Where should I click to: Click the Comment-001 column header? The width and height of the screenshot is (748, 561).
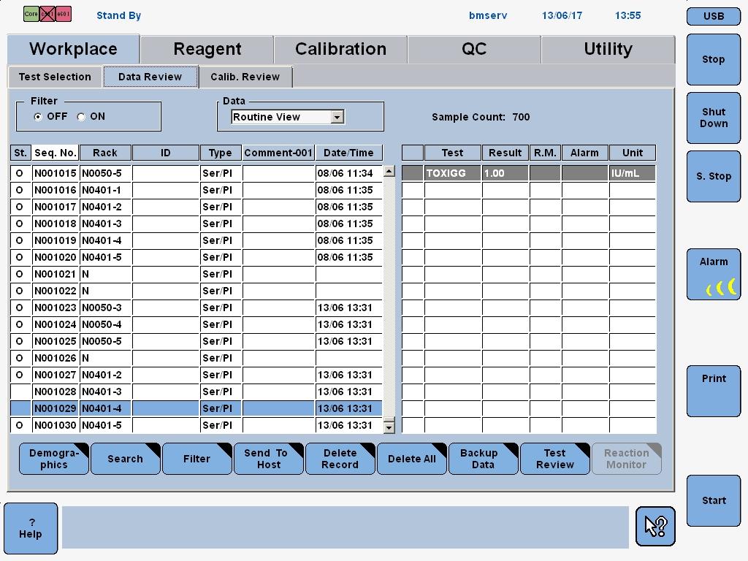278,153
